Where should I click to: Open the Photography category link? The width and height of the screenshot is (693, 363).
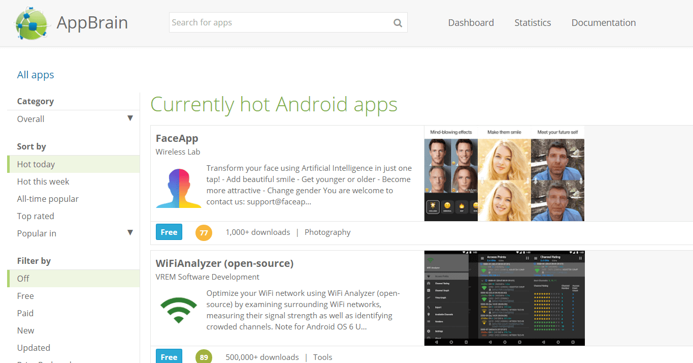[327, 232]
